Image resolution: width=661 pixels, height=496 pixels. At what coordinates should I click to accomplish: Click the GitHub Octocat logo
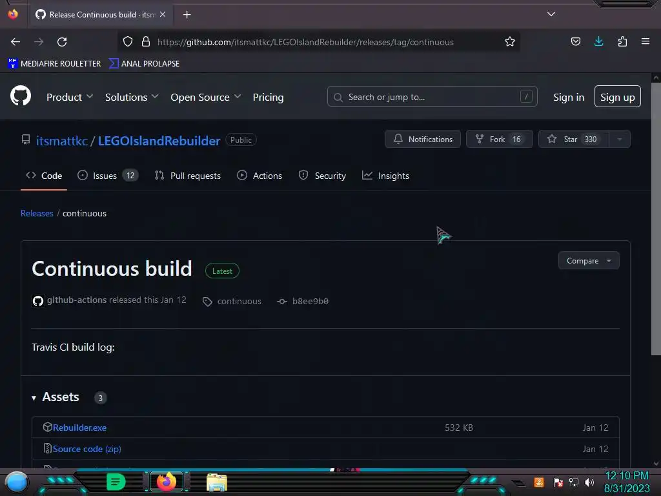tap(21, 96)
